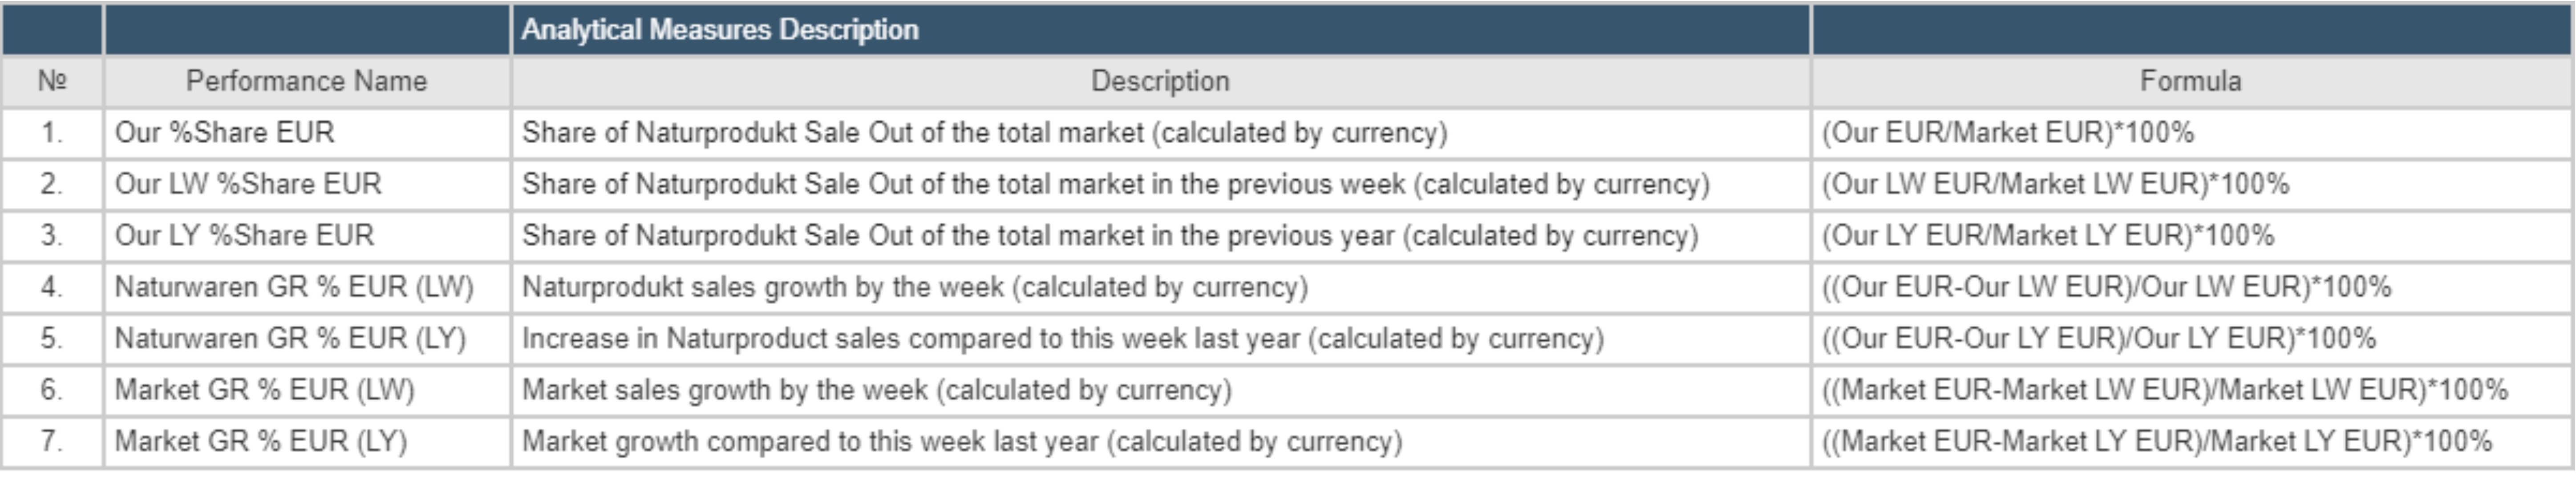Click the (Our EUR/Market EUR)*100% formula cell

[2007, 133]
